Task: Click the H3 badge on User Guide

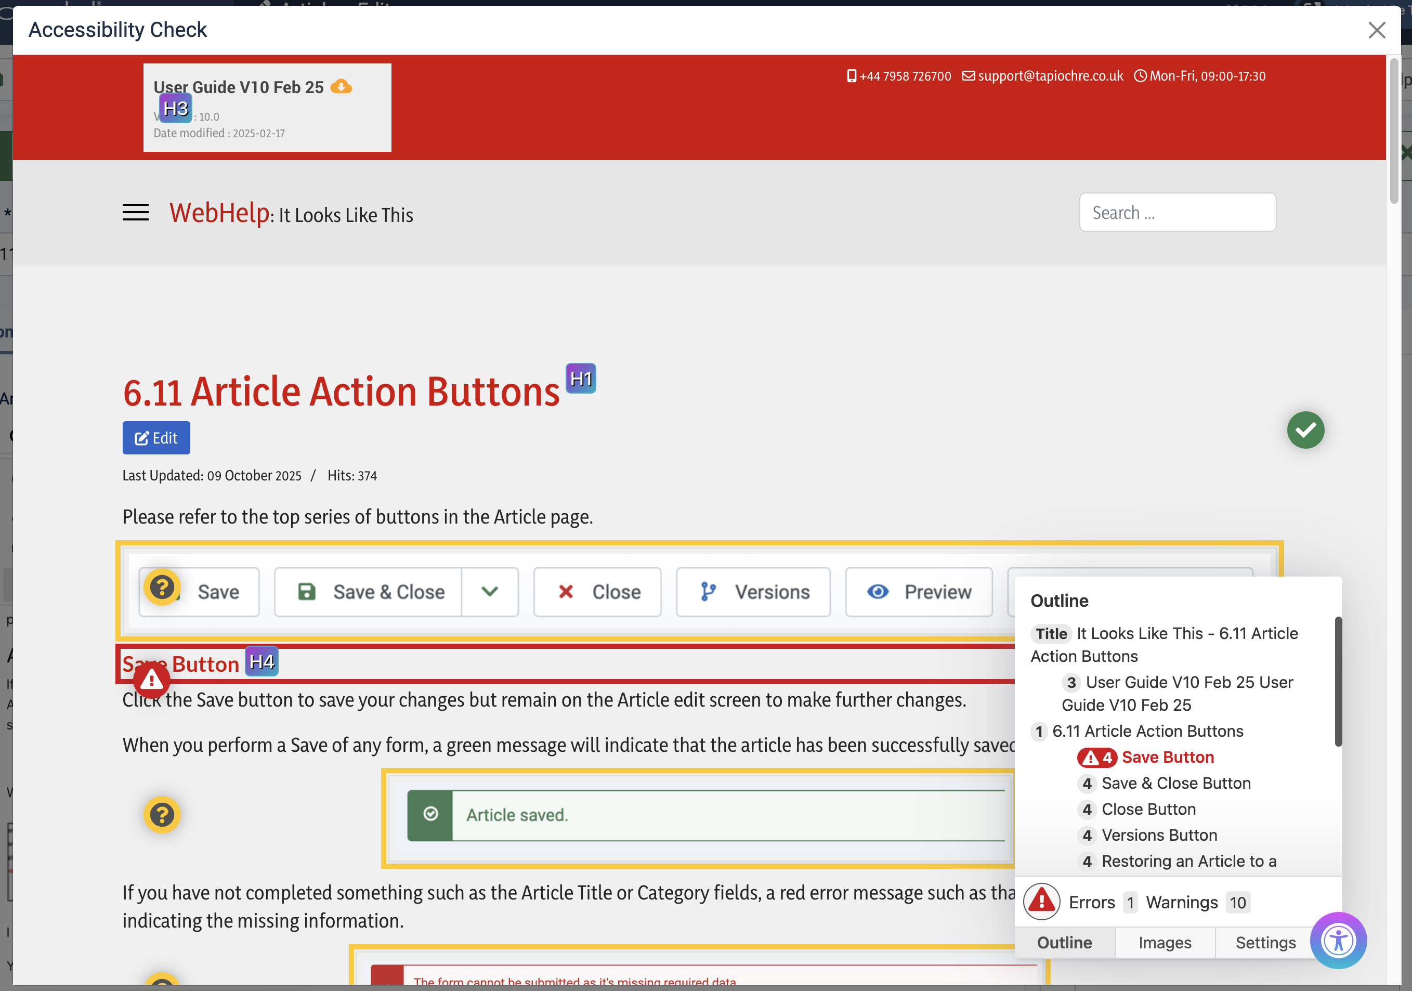Action: point(175,109)
